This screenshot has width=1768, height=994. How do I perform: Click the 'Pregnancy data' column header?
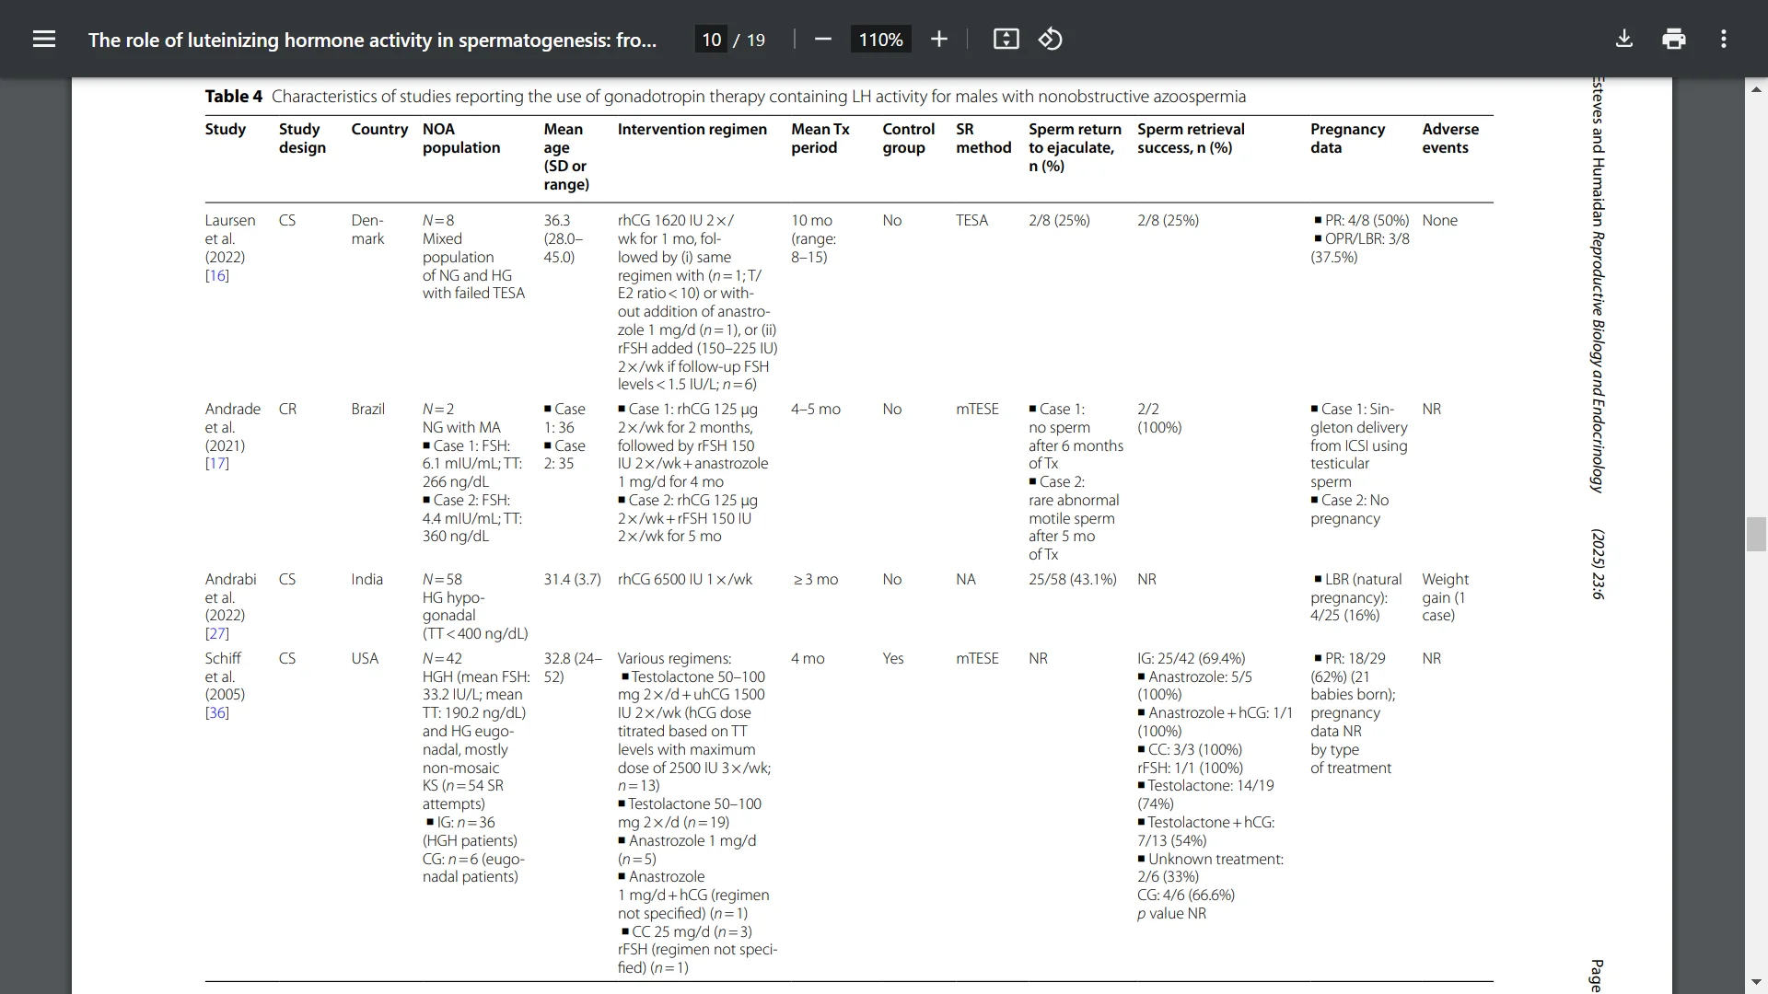[x=1347, y=138]
